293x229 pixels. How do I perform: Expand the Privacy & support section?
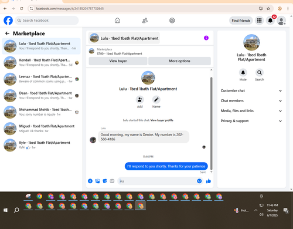click(251, 121)
